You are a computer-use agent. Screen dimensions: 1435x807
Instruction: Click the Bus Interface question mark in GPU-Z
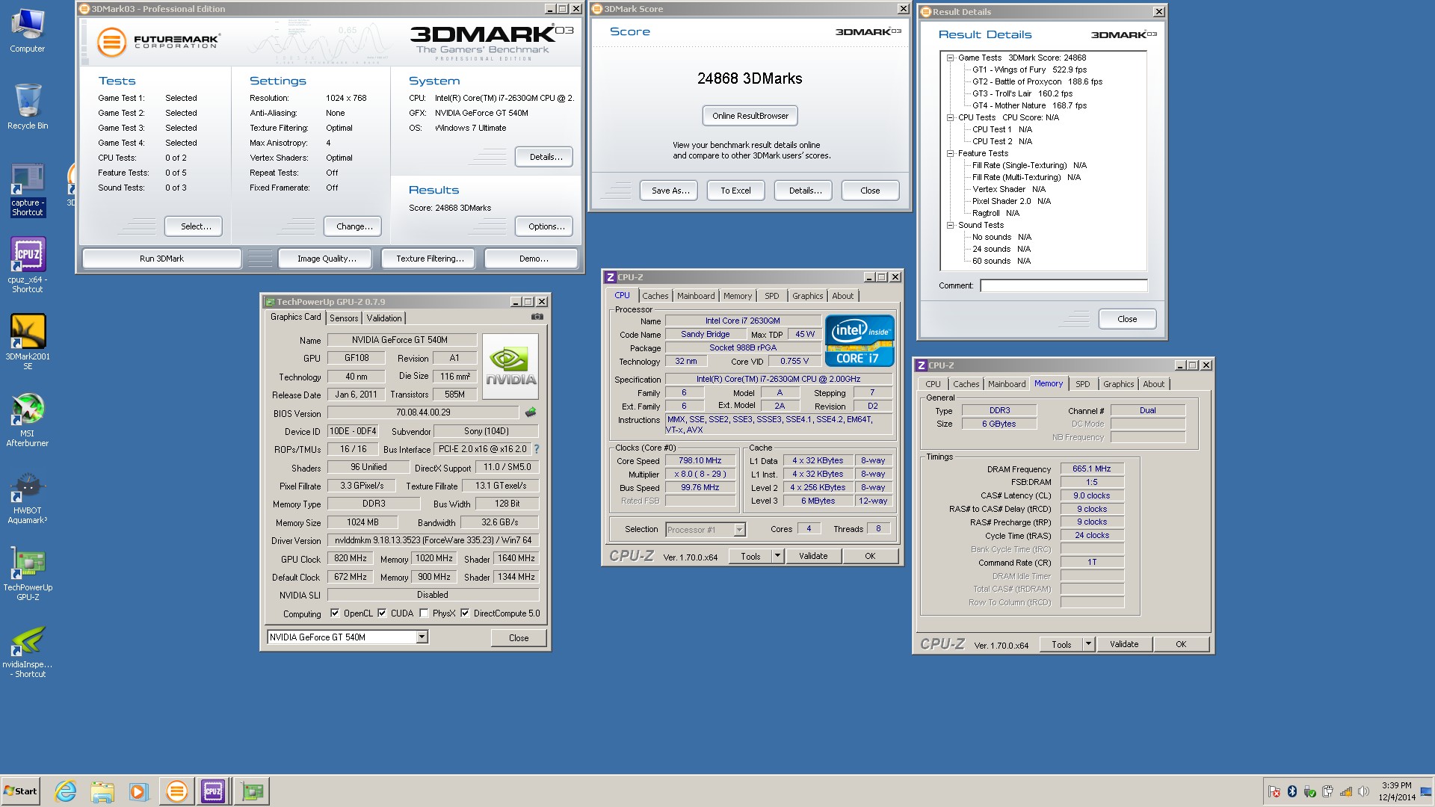click(x=536, y=449)
